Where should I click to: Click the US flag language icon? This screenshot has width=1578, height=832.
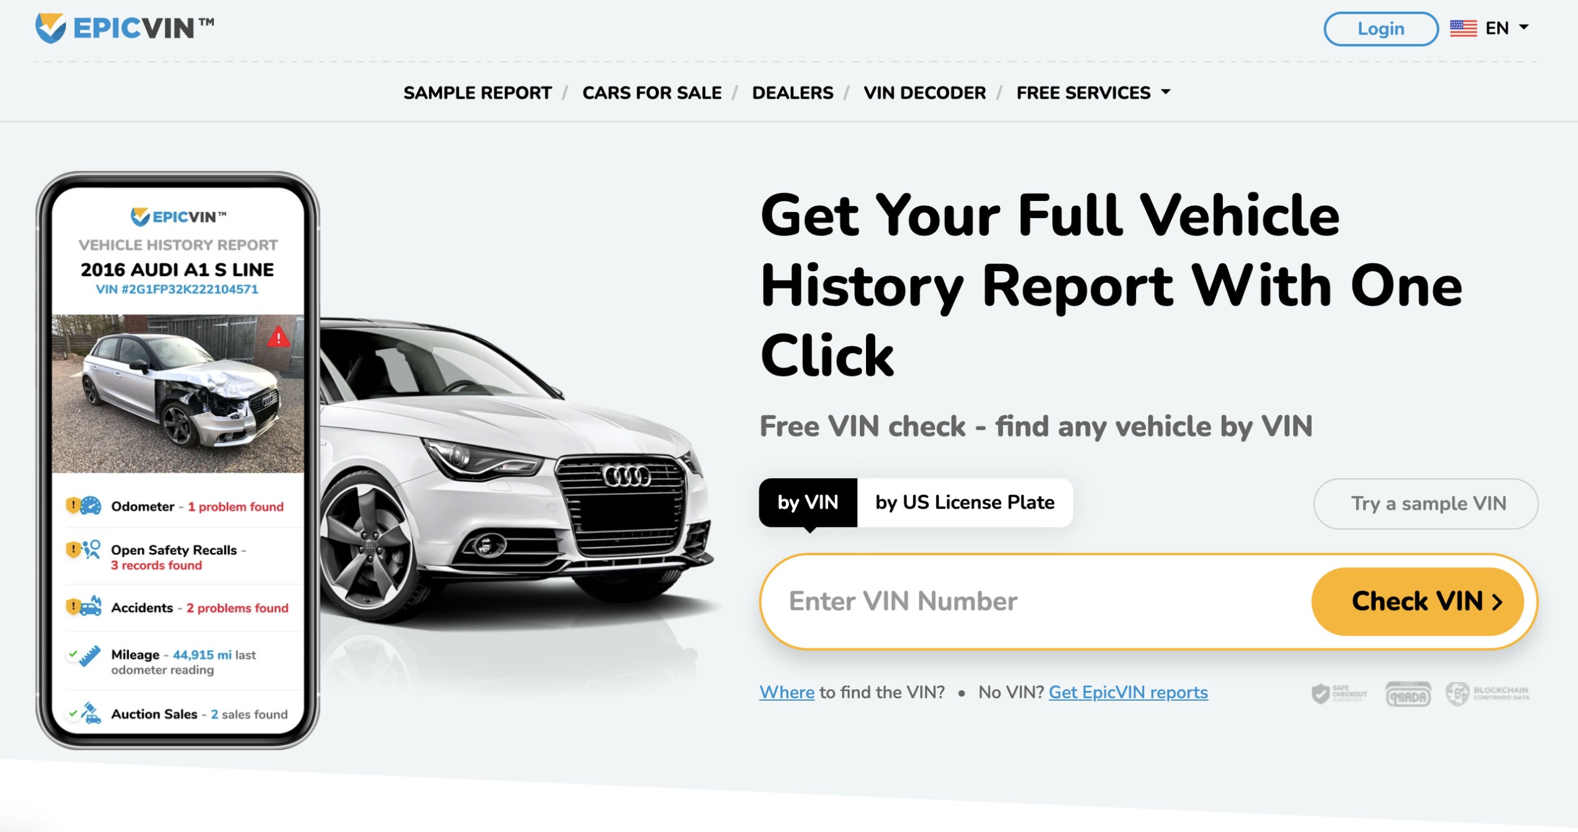(1463, 28)
